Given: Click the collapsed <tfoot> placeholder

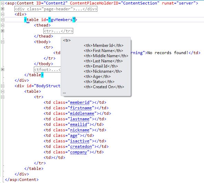Looking at the screenshot, I should [x=47, y=70].
